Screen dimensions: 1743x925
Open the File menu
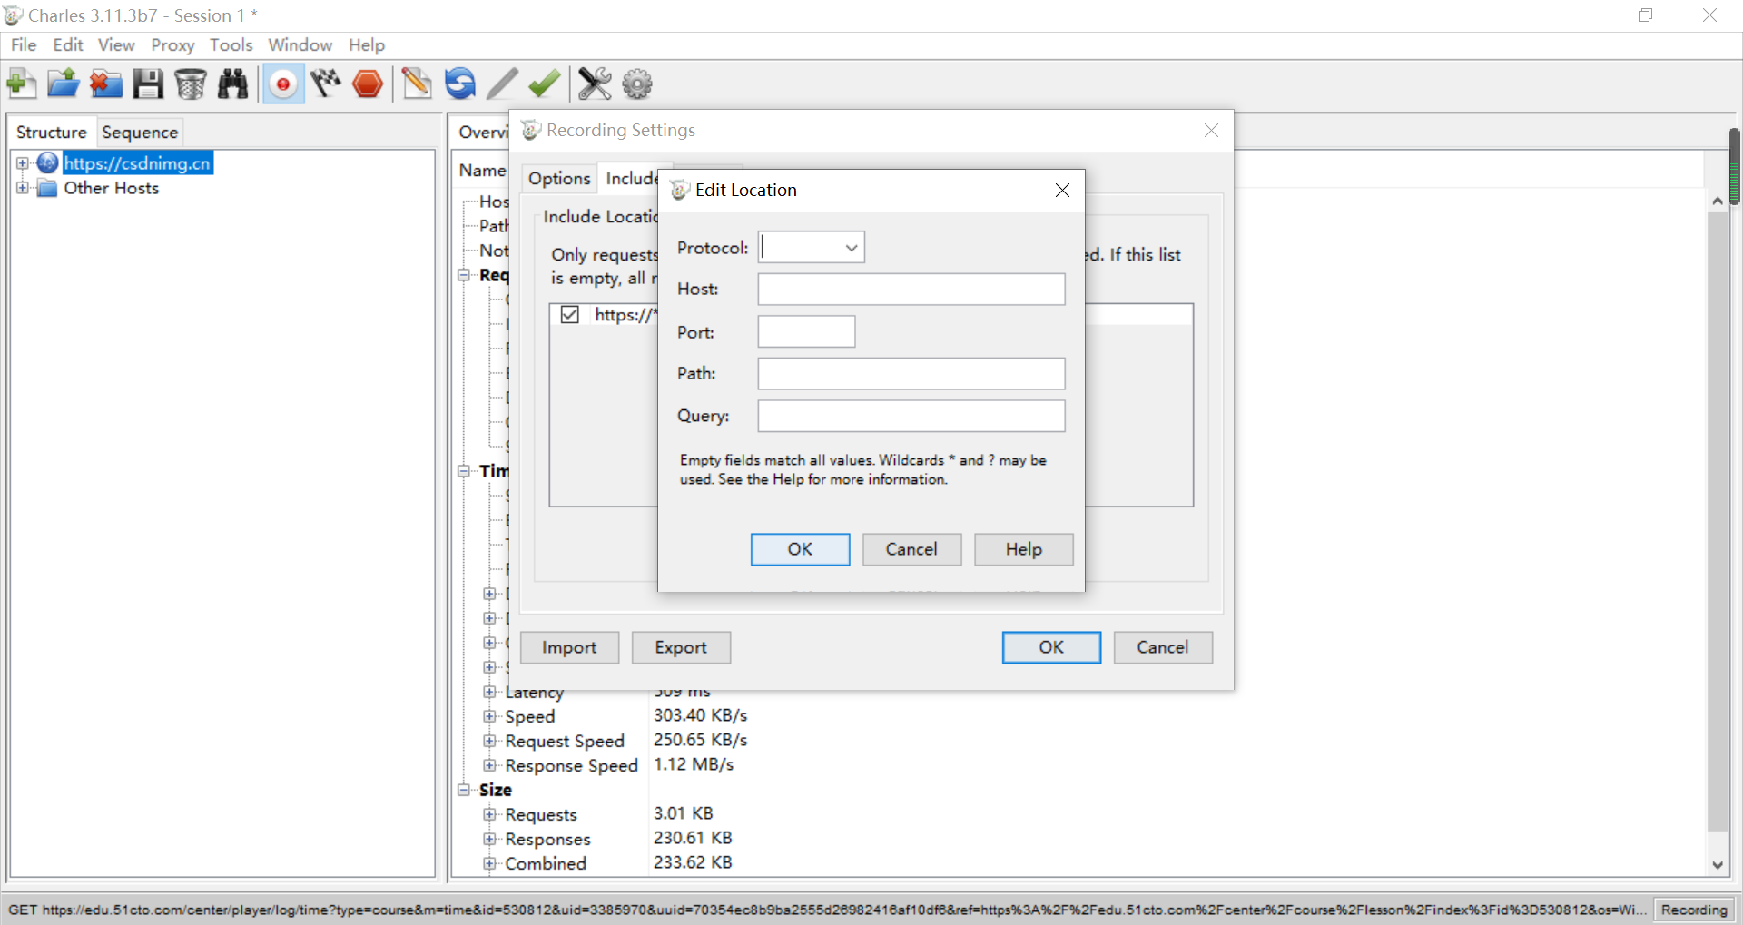[x=24, y=44]
